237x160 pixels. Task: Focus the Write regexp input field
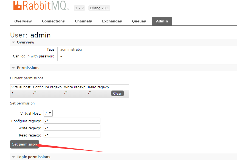(x=72, y=128)
